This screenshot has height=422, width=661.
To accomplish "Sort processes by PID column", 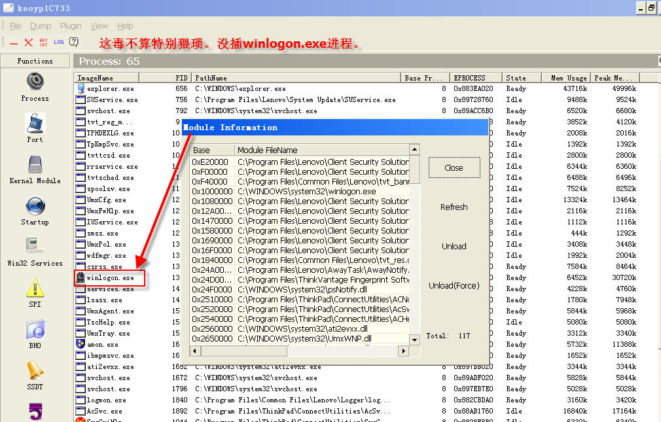I will pos(165,78).
